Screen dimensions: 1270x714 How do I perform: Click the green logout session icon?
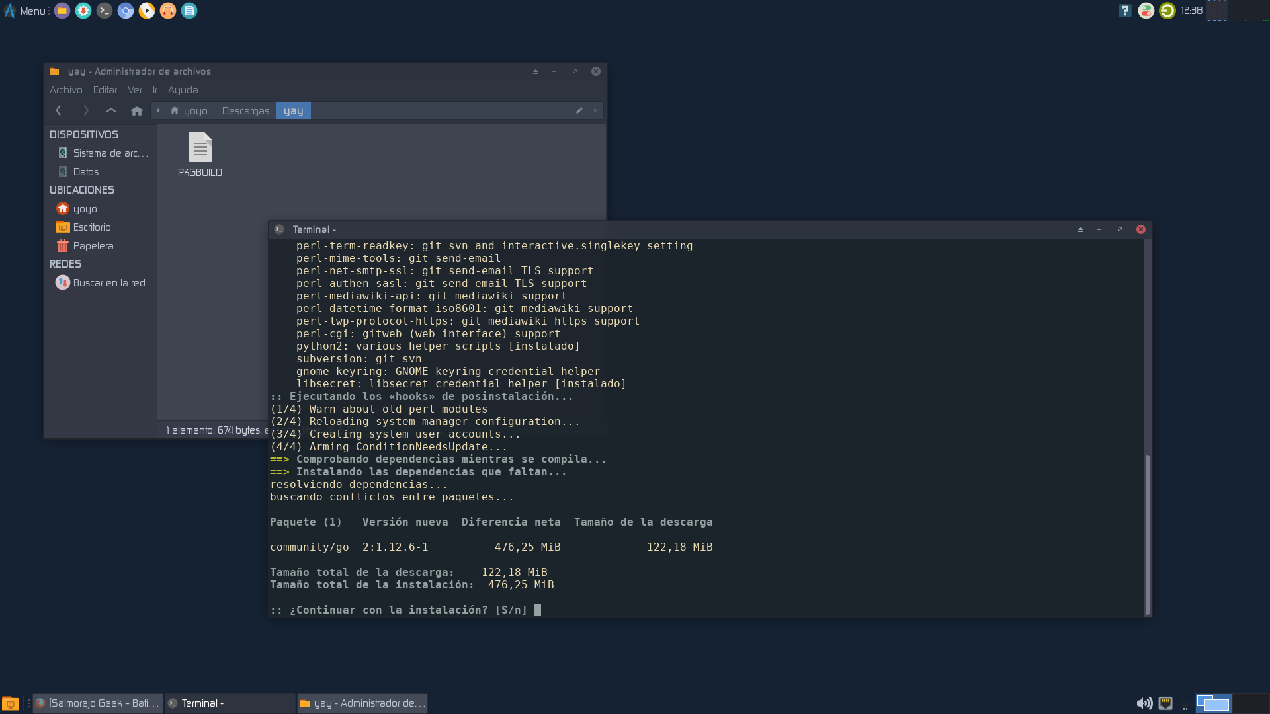click(1167, 11)
